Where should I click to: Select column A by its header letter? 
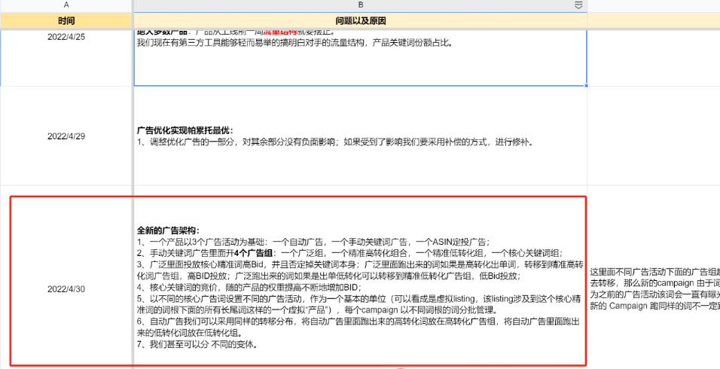tap(66, 5)
